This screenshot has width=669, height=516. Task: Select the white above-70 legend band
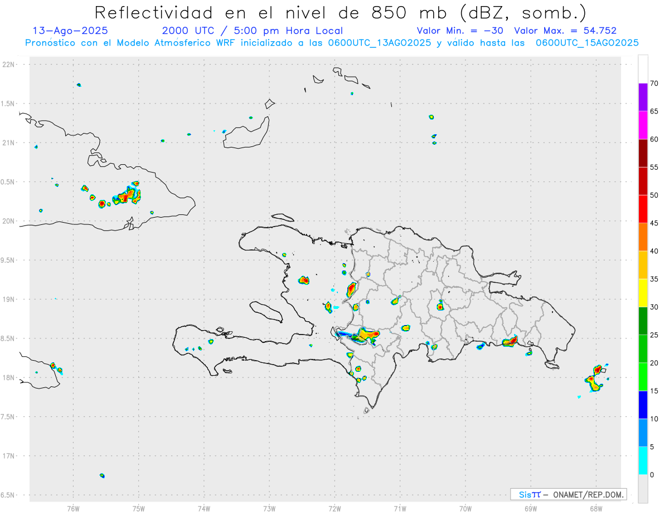[643, 69]
